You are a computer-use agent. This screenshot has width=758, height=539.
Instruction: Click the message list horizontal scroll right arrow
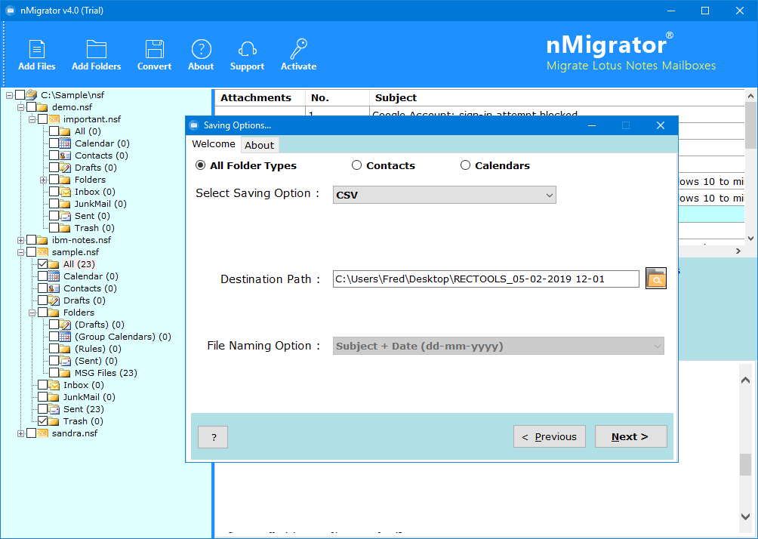click(738, 251)
